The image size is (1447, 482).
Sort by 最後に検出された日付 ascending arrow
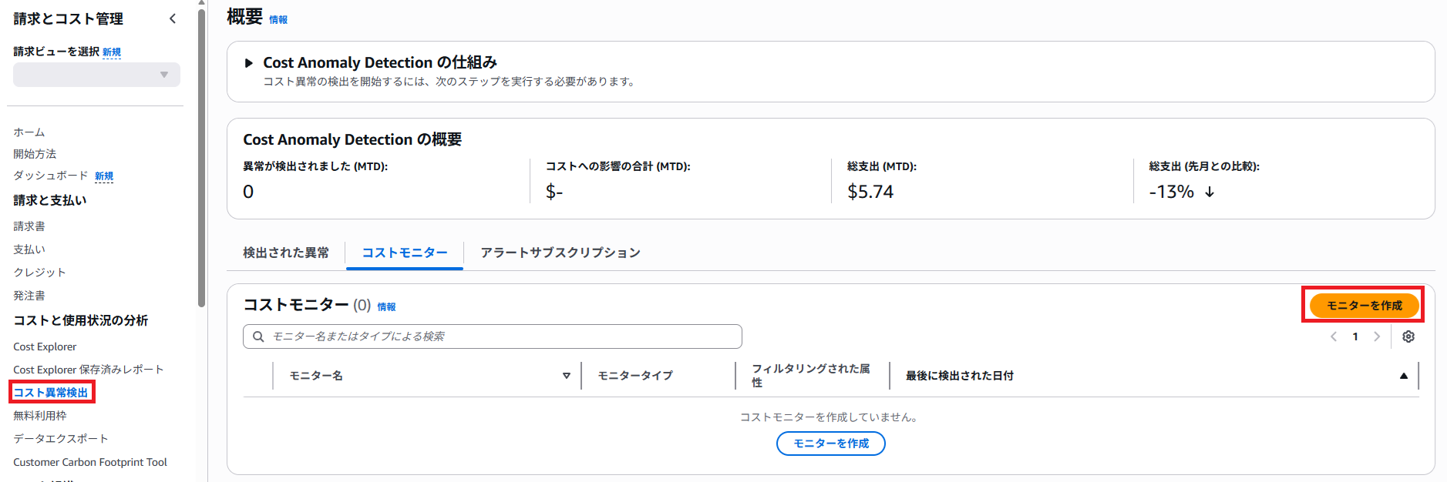click(x=1404, y=376)
